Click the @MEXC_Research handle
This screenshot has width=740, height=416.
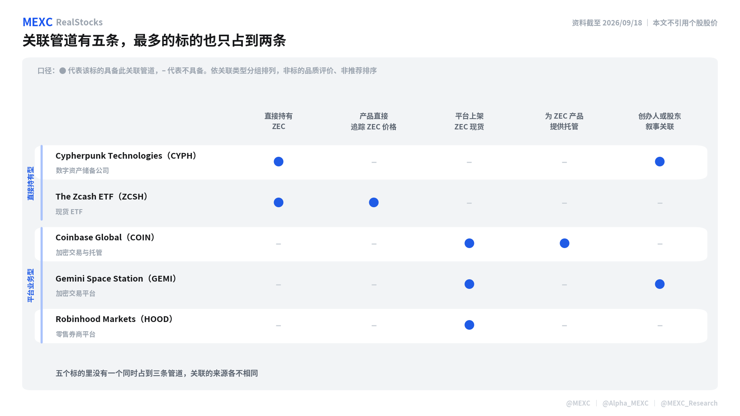[x=689, y=403]
